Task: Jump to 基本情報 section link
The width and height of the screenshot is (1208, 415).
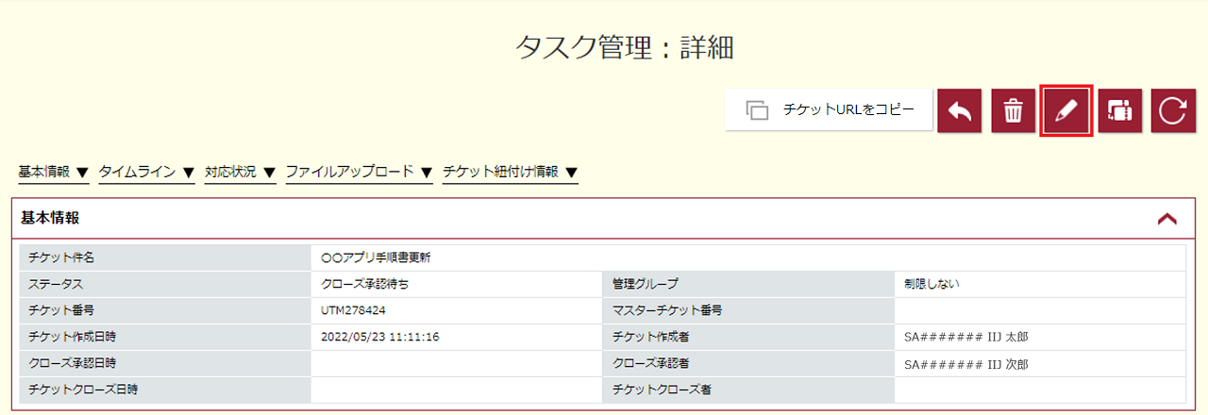Action: pos(54,173)
